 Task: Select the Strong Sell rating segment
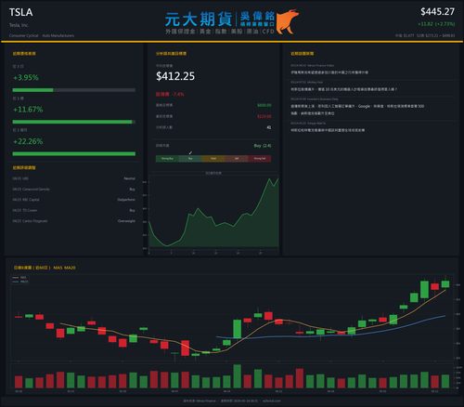click(x=260, y=159)
